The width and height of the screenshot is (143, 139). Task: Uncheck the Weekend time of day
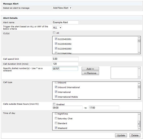[x=56, y=128]
